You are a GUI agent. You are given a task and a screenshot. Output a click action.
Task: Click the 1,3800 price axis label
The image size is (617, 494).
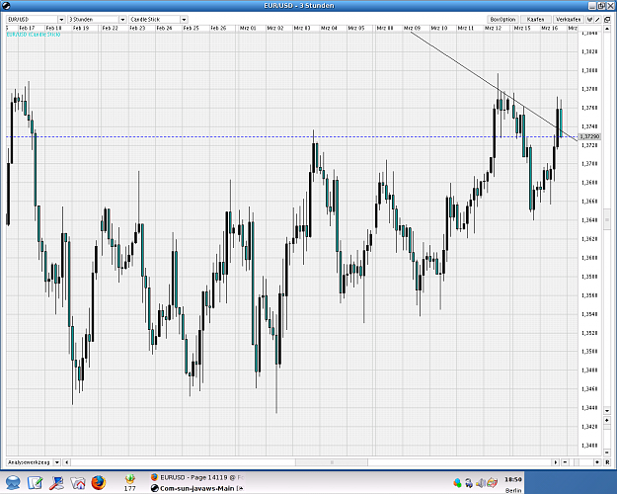pos(589,70)
